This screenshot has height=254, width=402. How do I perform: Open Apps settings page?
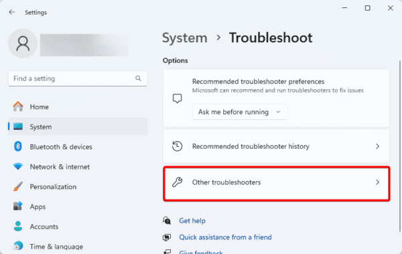(x=78, y=206)
